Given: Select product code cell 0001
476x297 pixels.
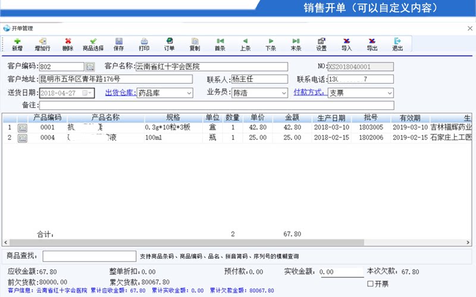Looking at the screenshot, I should tap(48, 128).
